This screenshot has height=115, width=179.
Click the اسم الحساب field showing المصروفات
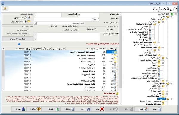pos(67,19)
